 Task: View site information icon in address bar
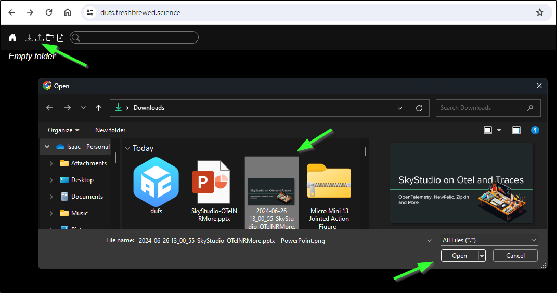click(90, 12)
